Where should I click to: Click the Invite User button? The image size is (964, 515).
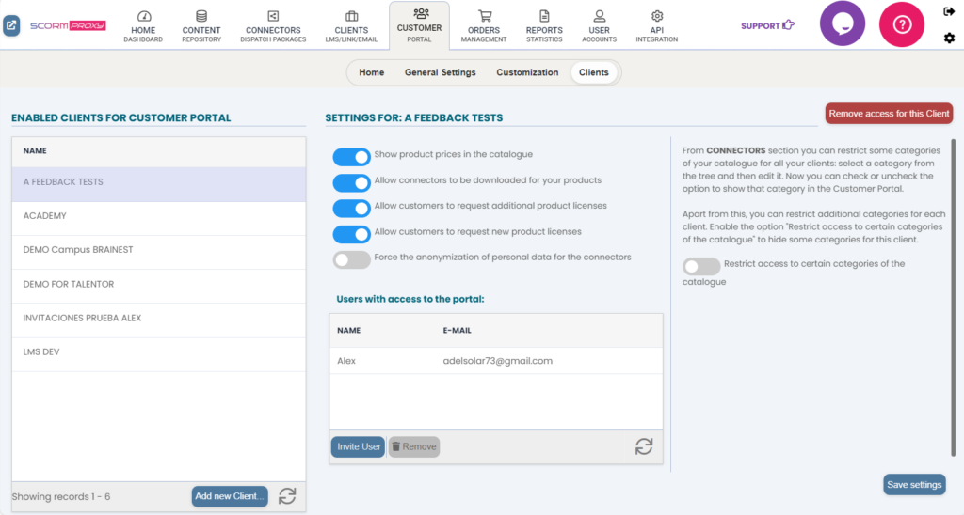coord(359,446)
